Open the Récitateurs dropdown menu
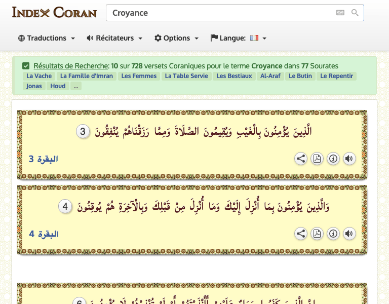 tap(114, 38)
